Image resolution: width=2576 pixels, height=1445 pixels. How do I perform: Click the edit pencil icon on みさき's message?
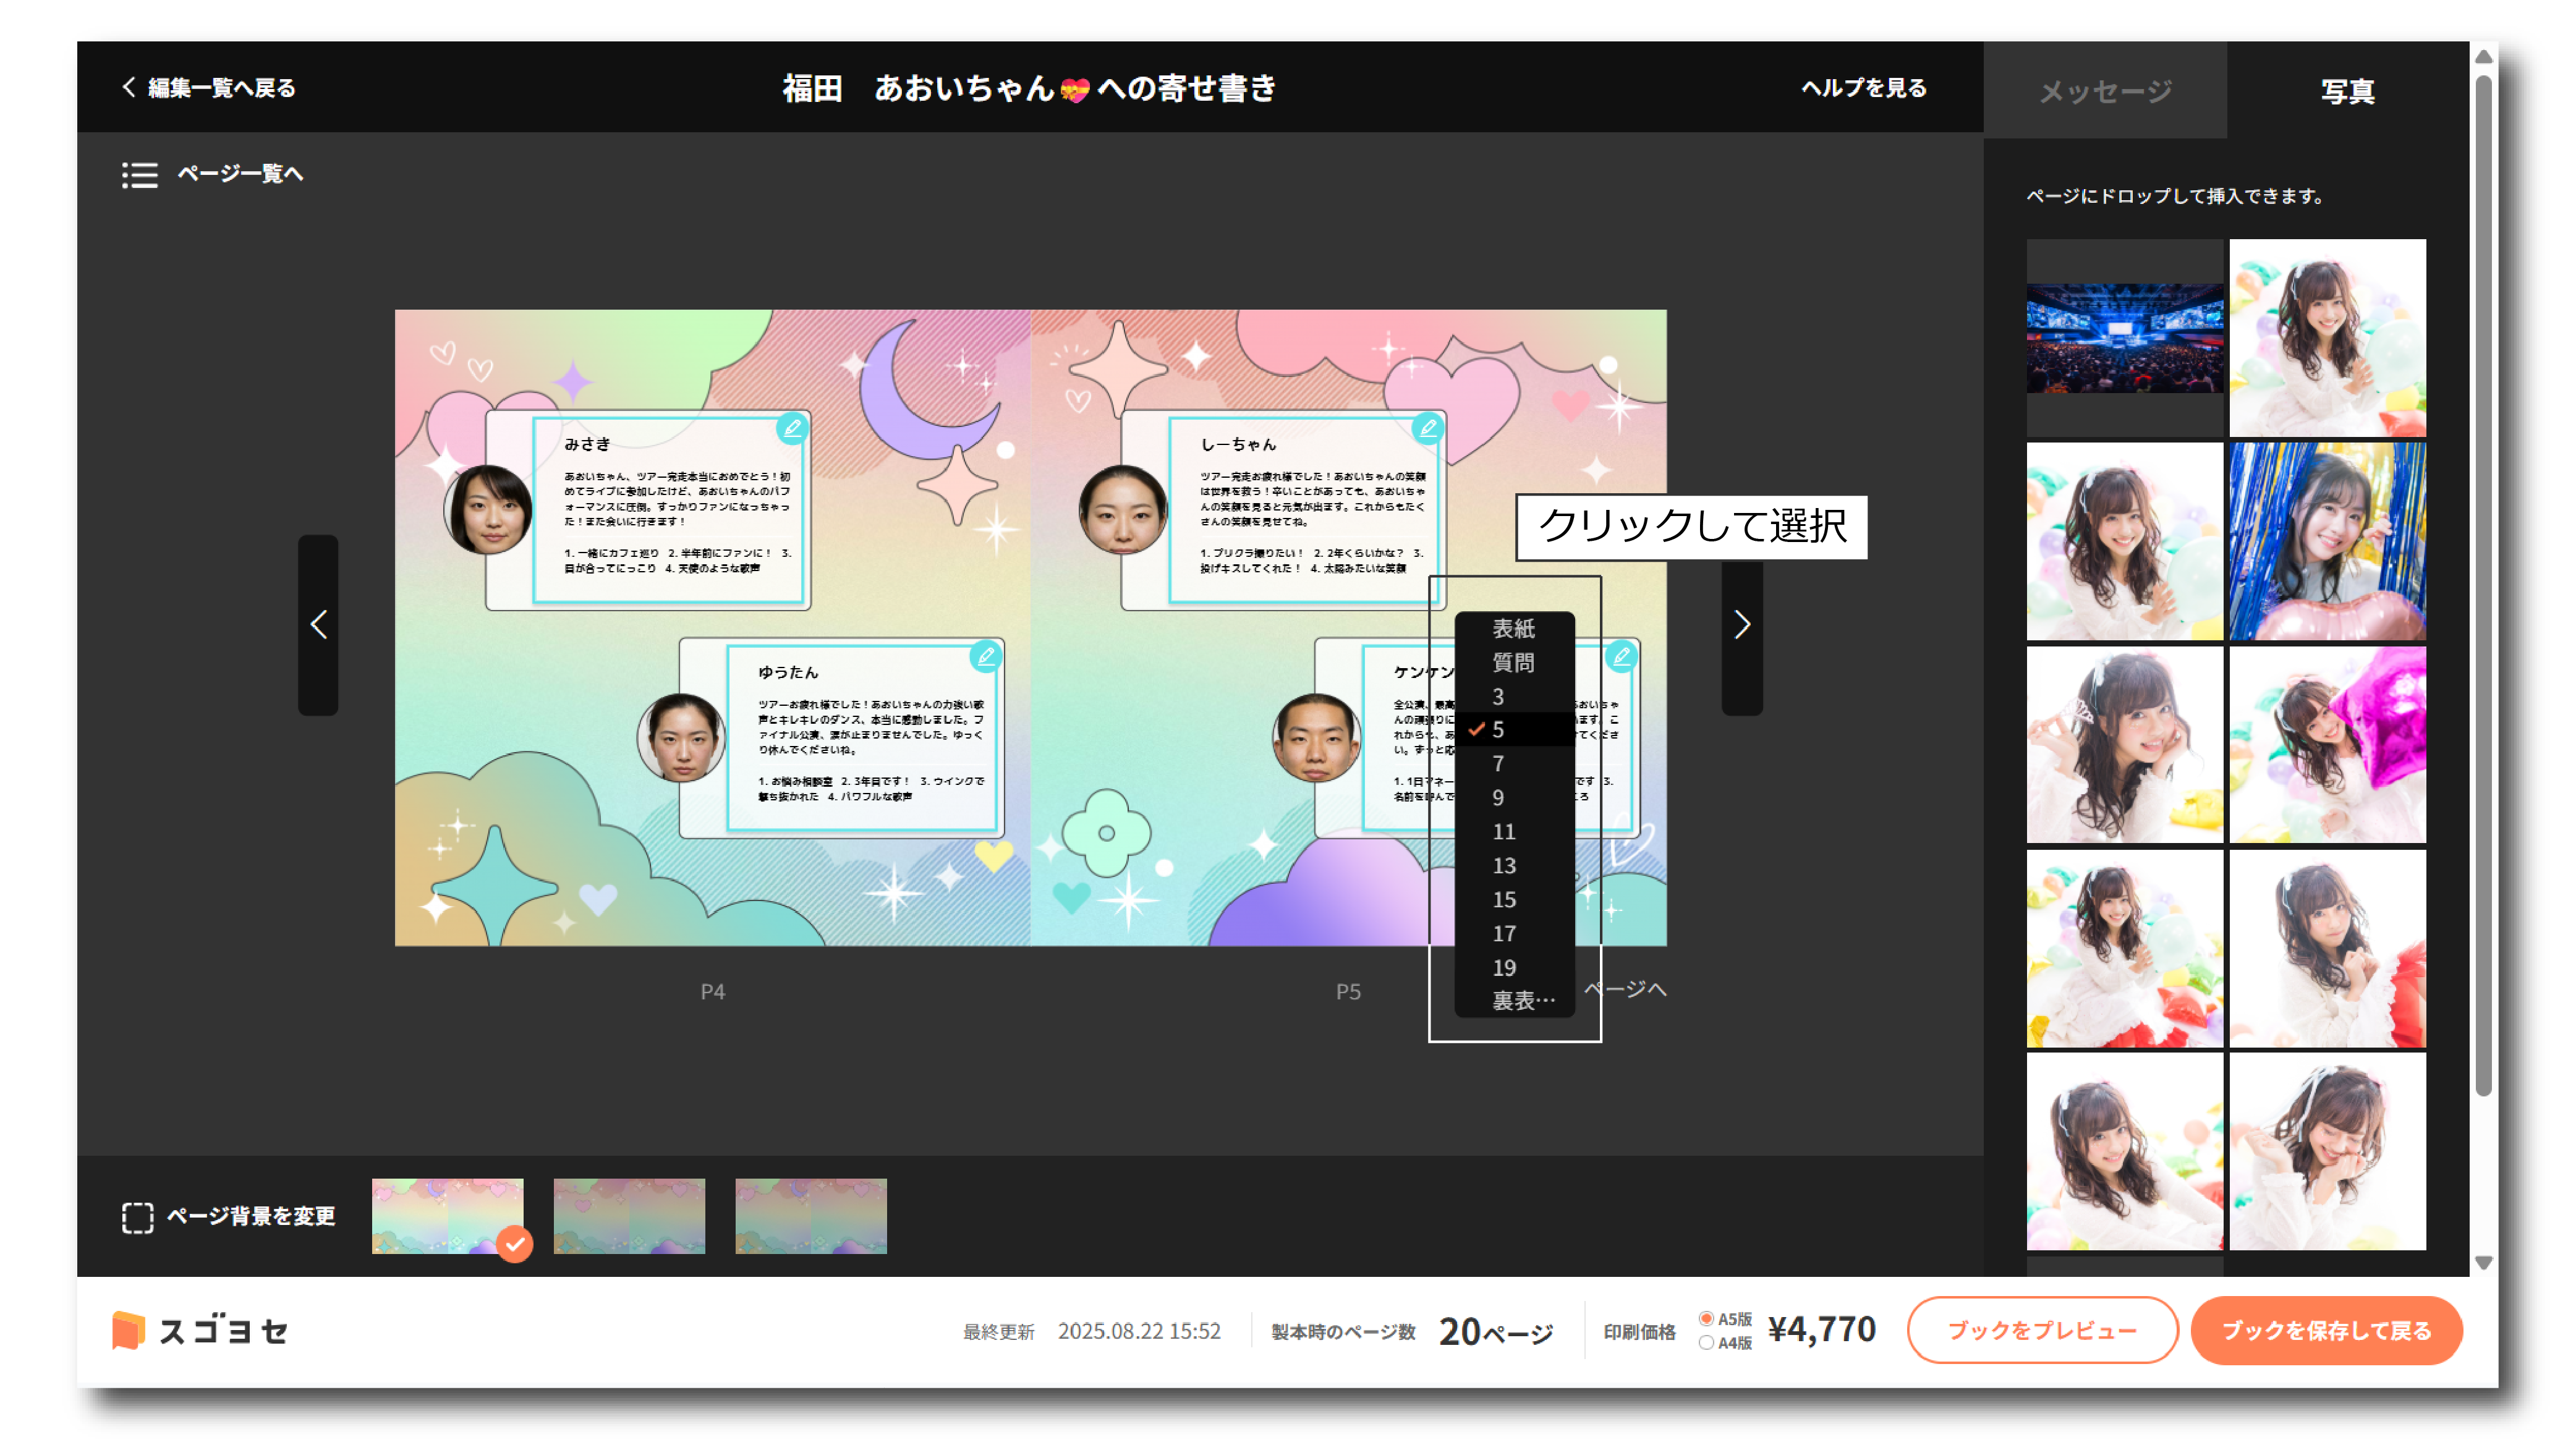[792, 429]
